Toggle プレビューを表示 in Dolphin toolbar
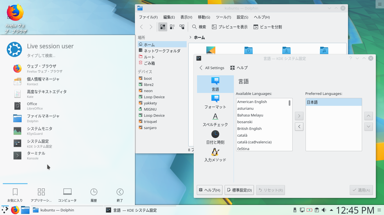 tap(229, 27)
